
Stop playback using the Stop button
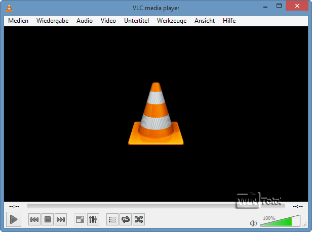(x=48, y=219)
